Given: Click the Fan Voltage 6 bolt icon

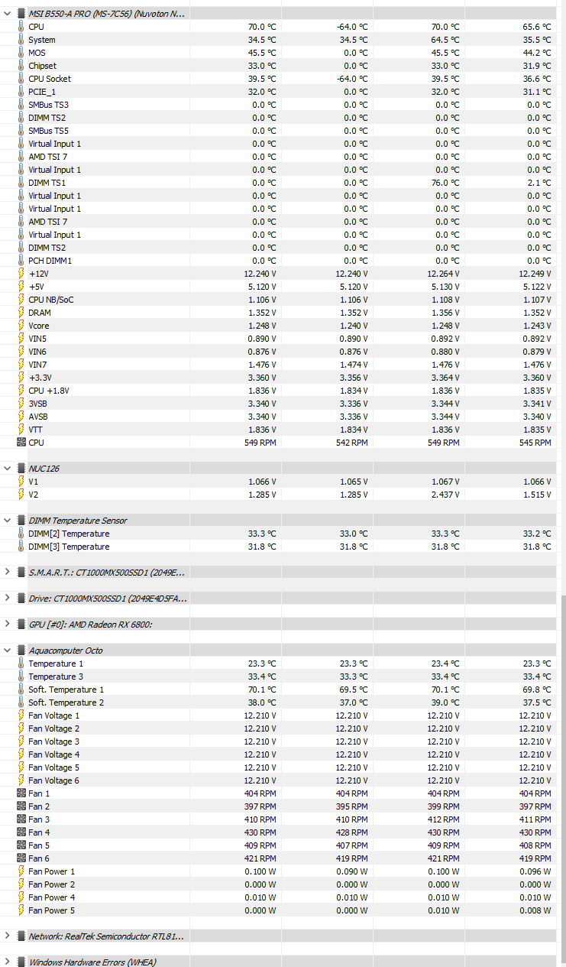Looking at the screenshot, I should point(21,780).
